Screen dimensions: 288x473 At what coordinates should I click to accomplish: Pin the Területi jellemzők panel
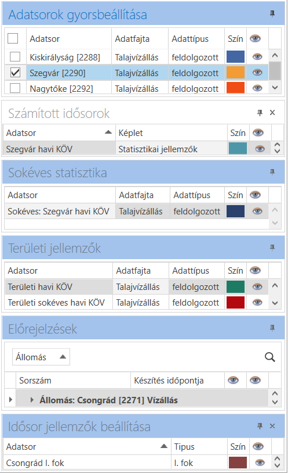[x=272, y=248]
